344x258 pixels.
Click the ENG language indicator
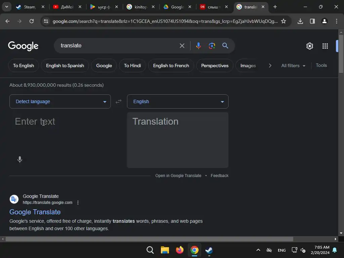coord(282,250)
